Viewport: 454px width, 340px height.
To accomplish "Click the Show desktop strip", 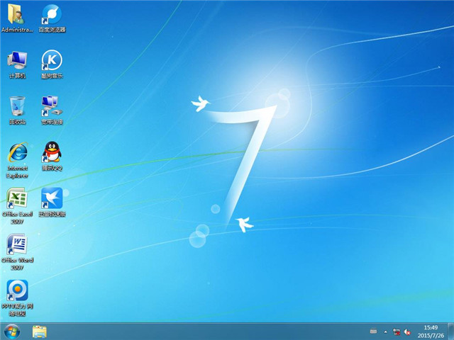I will click(450, 331).
